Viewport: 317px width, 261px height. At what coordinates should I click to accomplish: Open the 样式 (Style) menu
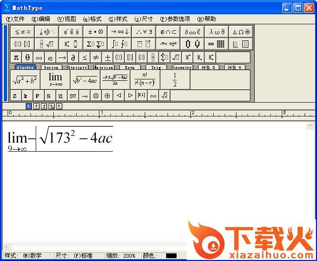coord(118,19)
